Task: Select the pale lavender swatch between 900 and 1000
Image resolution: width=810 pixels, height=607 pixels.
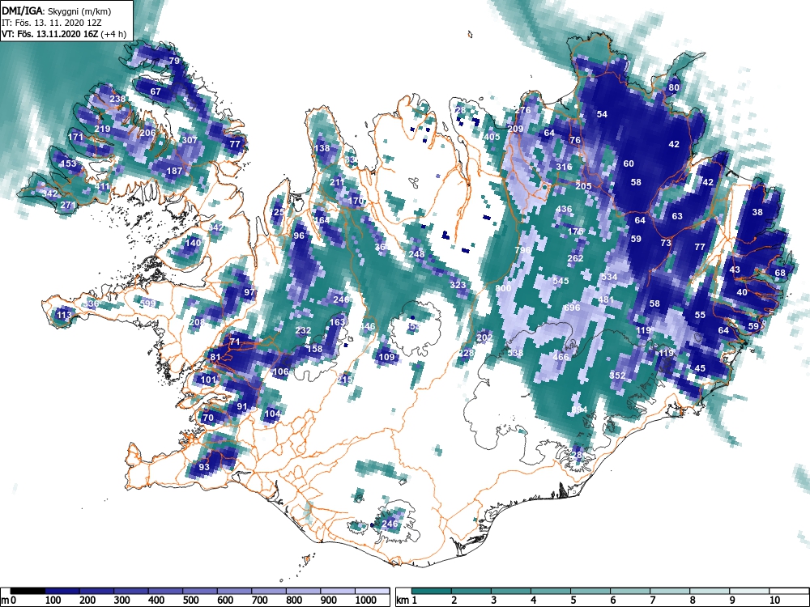Action: pyautogui.click(x=338, y=591)
